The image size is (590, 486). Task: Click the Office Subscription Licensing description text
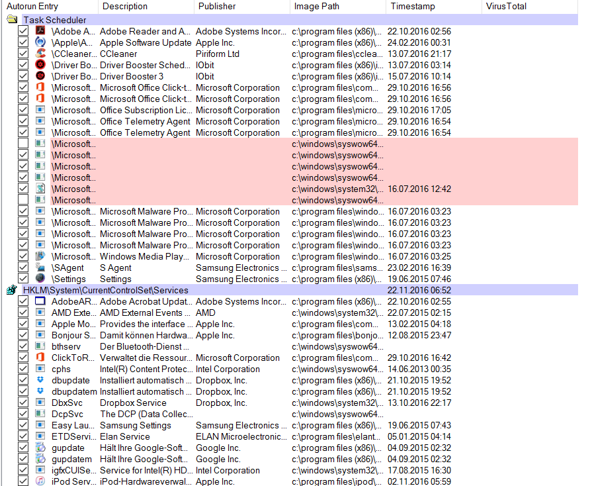click(x=146, y=111)
